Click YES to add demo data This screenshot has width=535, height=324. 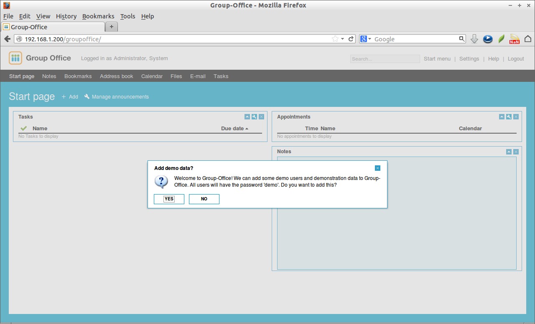[x=169, y=199]
